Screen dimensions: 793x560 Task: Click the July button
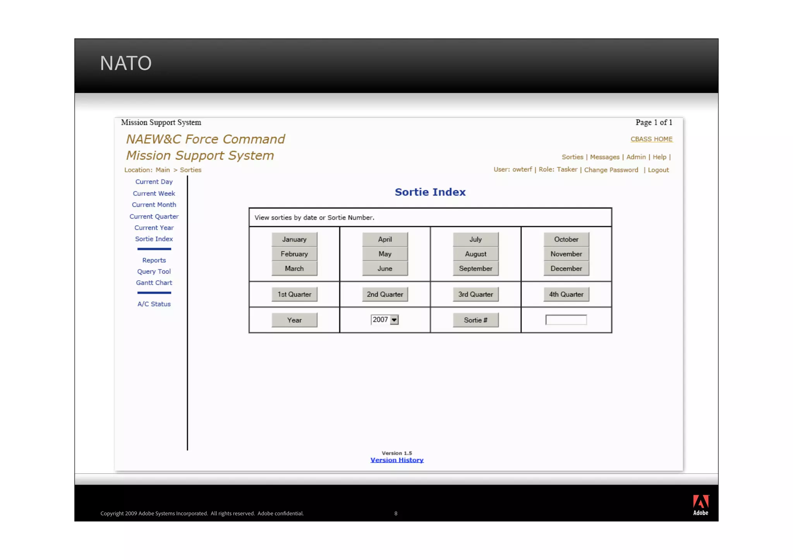pos(475,239)
